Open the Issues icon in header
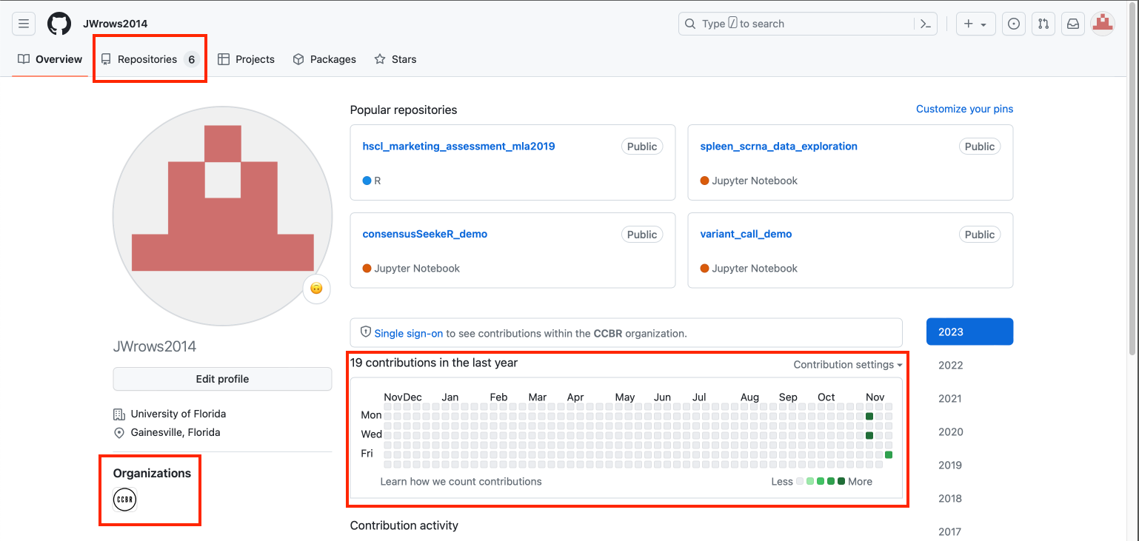The height and width of the screenshot is (541, 1139). pos(1014,24)
